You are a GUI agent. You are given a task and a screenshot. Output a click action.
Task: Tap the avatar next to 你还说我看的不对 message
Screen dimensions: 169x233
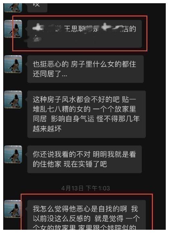pos(13,154)
